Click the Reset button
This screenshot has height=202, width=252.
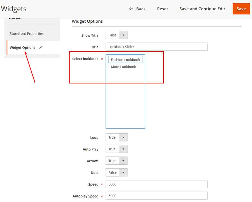click(x=162, y=9)
